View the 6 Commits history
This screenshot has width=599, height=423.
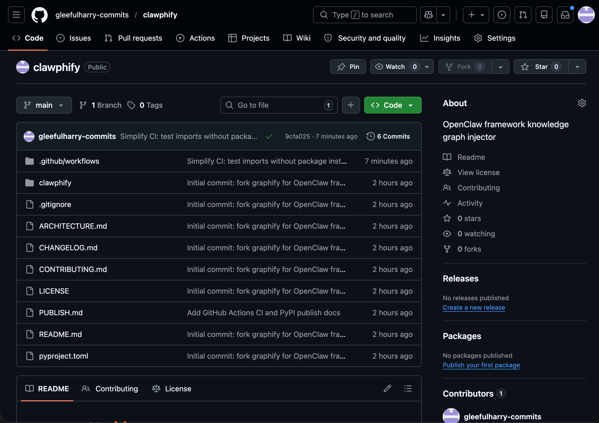point(388,136)
